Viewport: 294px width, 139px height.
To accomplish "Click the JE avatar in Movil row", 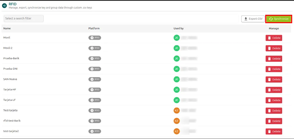I will click(x=177, y=38).
